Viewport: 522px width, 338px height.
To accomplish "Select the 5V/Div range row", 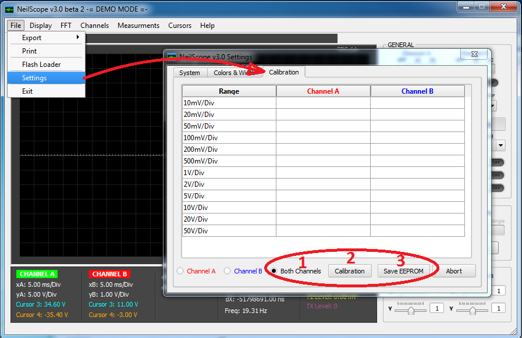I will pyautogui.click(x=323, y=196).
